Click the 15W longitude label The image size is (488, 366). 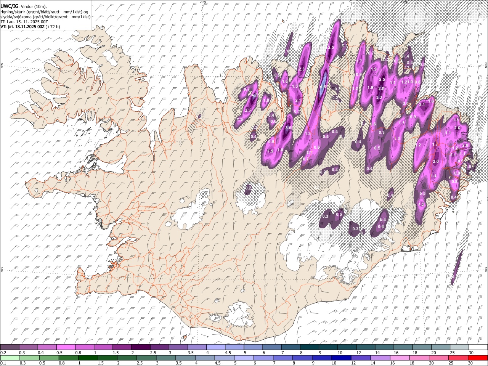(404, 2)
